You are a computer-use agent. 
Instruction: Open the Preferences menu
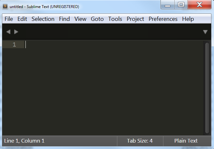pyautogui.click(x=163, y=19)
